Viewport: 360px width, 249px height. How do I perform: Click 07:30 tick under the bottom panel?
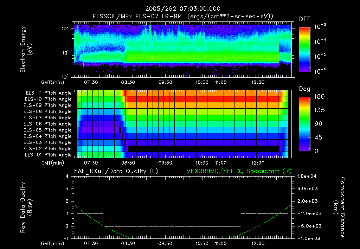[91, 243]
